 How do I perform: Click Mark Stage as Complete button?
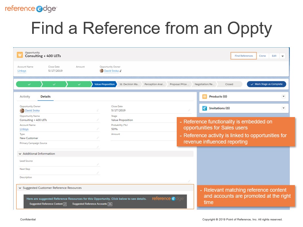click(x=267, y=84)
